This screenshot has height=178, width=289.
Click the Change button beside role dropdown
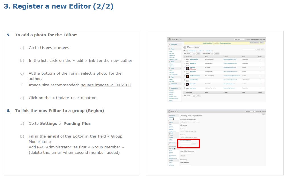click(216, 54)
